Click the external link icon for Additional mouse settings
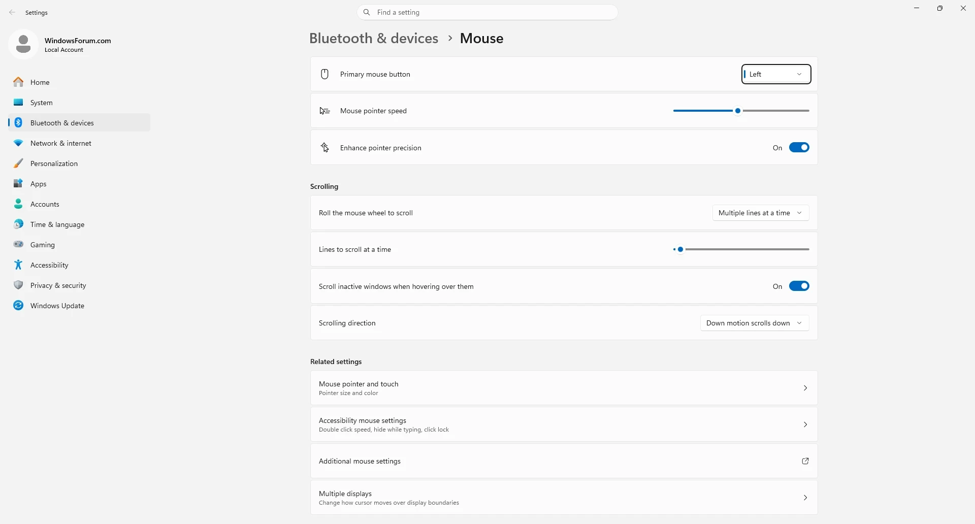 tap(805, 461)
